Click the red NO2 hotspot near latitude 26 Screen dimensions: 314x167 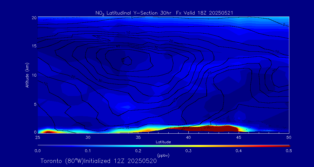(48, 132)
